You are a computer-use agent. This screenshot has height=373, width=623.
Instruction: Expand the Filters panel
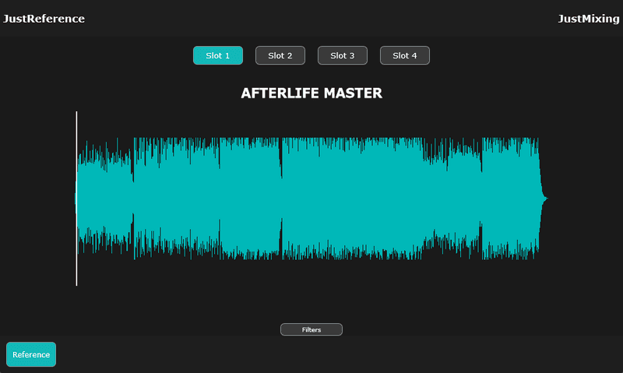point(311,329)
